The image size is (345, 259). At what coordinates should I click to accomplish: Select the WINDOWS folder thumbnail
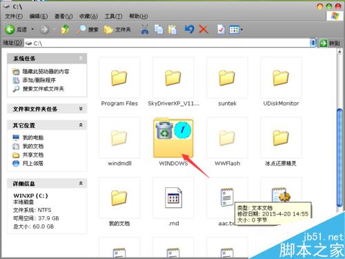(173, 137)
